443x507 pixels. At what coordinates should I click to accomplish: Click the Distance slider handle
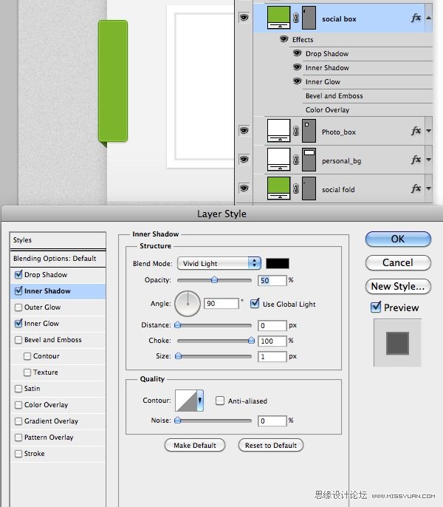pos(177,324)
